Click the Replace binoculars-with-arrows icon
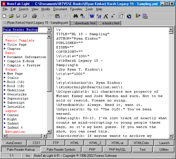 pos(82,16)
